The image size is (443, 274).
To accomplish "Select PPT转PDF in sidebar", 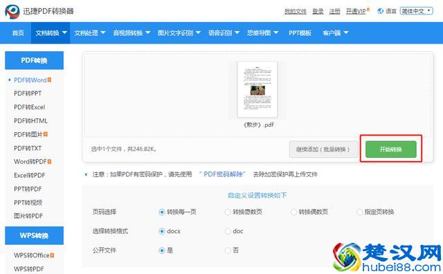I will click(28, 189).
